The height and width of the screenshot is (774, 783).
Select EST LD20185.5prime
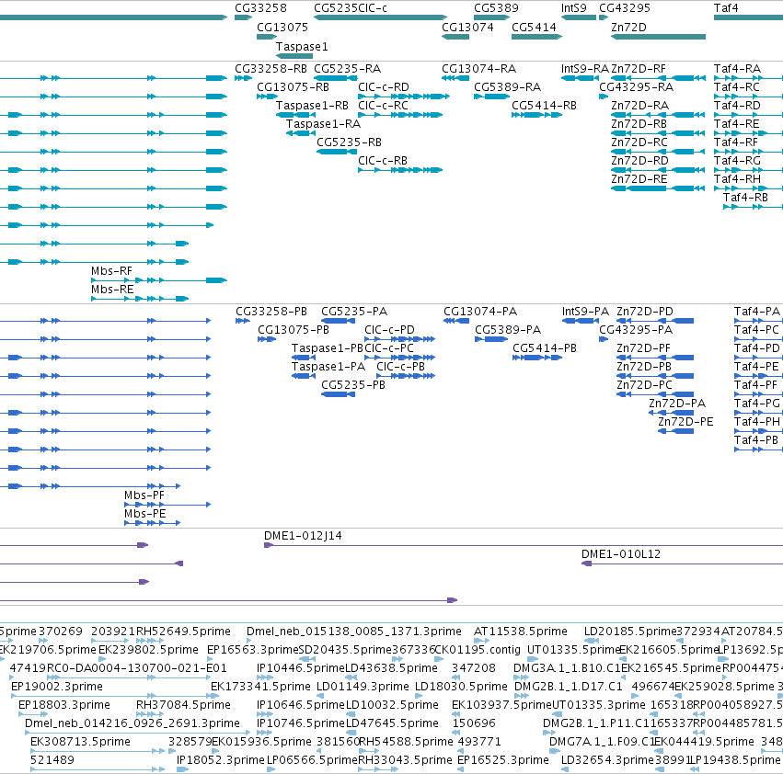(x=592, y=641)
